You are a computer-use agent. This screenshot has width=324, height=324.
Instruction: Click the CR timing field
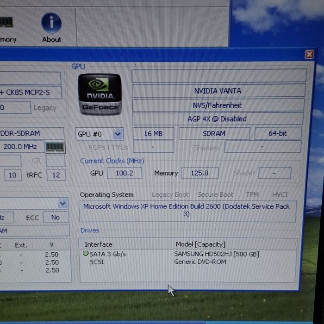point(56,161)
